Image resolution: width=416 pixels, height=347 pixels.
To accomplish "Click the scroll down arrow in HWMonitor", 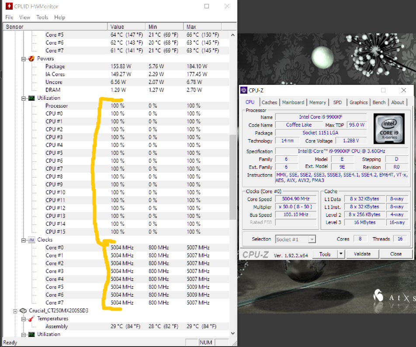I will (x=232, y=333).
